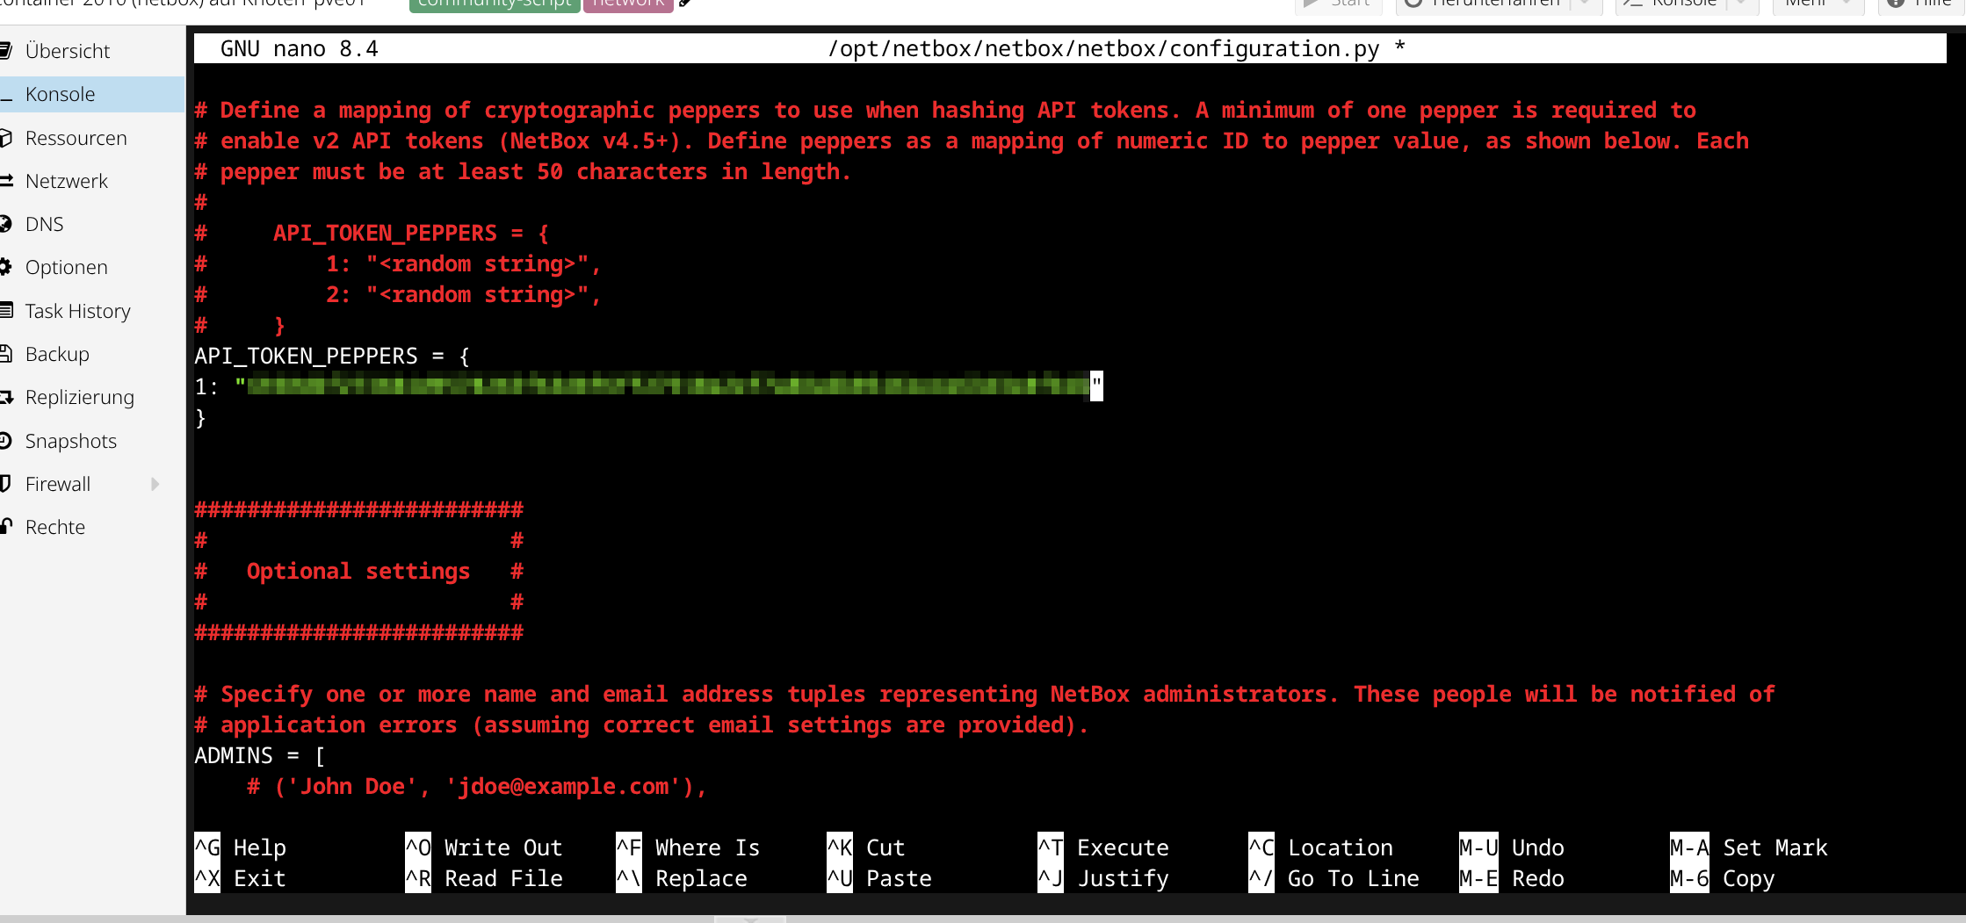This screenshot has height=923, width=1966.
Task: Click the commented "('John Doe', 'jdoe@example.com')" line
Action: [477, 787]
